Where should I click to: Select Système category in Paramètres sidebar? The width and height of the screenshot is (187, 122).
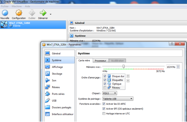click(x=59, y=60)
